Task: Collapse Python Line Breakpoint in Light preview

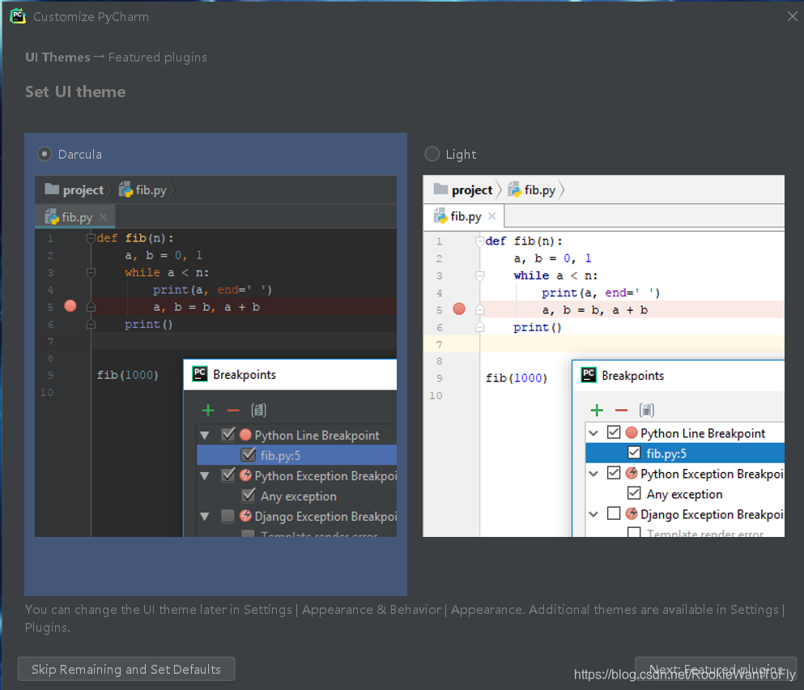Action: [x=593, y=433]
